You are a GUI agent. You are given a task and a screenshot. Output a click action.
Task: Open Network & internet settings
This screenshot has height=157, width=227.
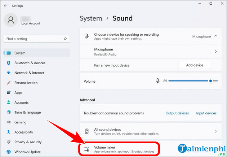coord(37,73)
